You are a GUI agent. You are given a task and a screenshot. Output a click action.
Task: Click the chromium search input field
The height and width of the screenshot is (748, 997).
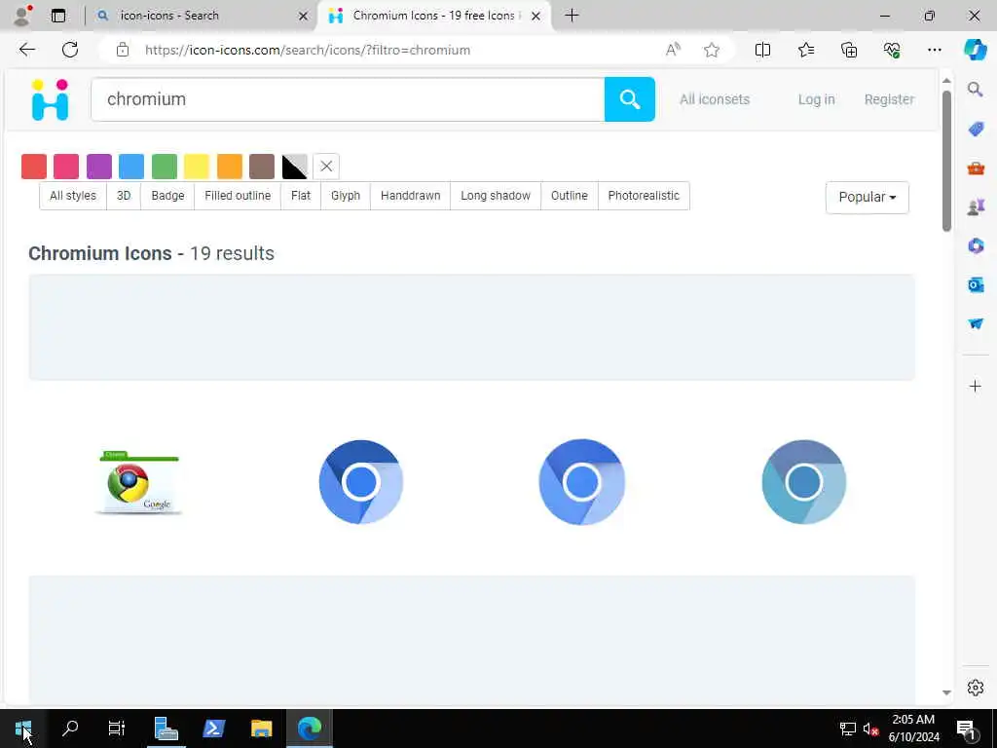tap(348, 99)
